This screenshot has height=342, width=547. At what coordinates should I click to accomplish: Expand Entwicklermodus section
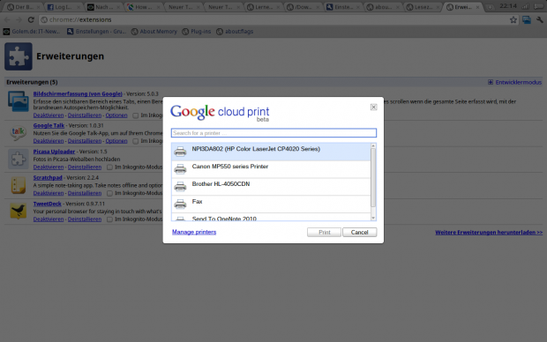coord(514,82)
